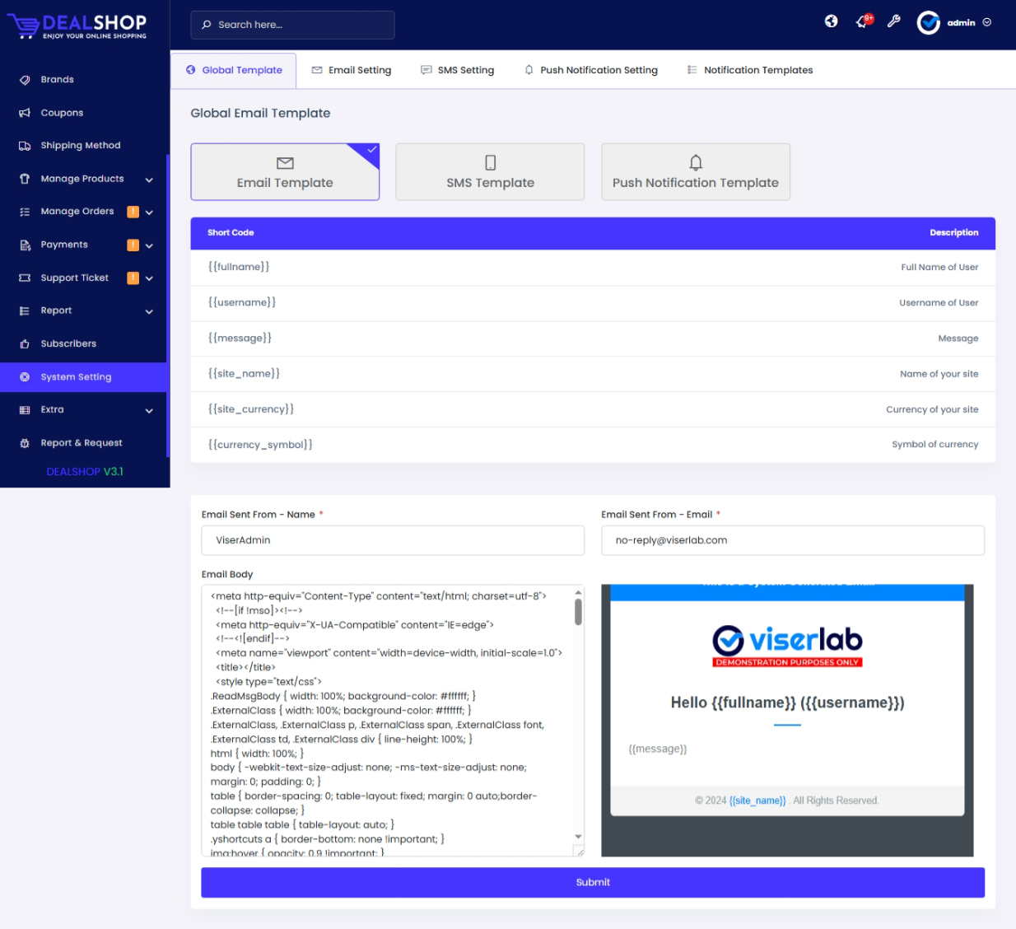
Task: Switch to the Email Setting tab
Action: [x=352, y=70]
